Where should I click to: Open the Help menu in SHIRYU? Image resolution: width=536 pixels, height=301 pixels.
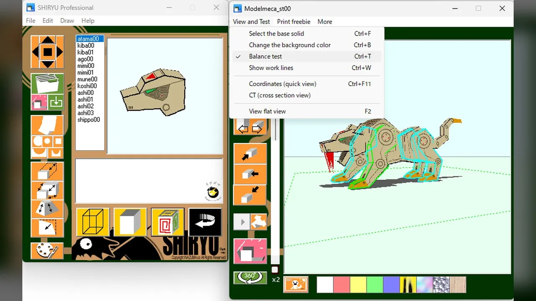(x=88, y=20)
